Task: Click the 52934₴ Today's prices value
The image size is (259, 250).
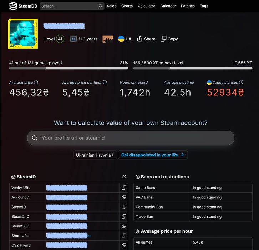Action: click(x=225, y=92)
